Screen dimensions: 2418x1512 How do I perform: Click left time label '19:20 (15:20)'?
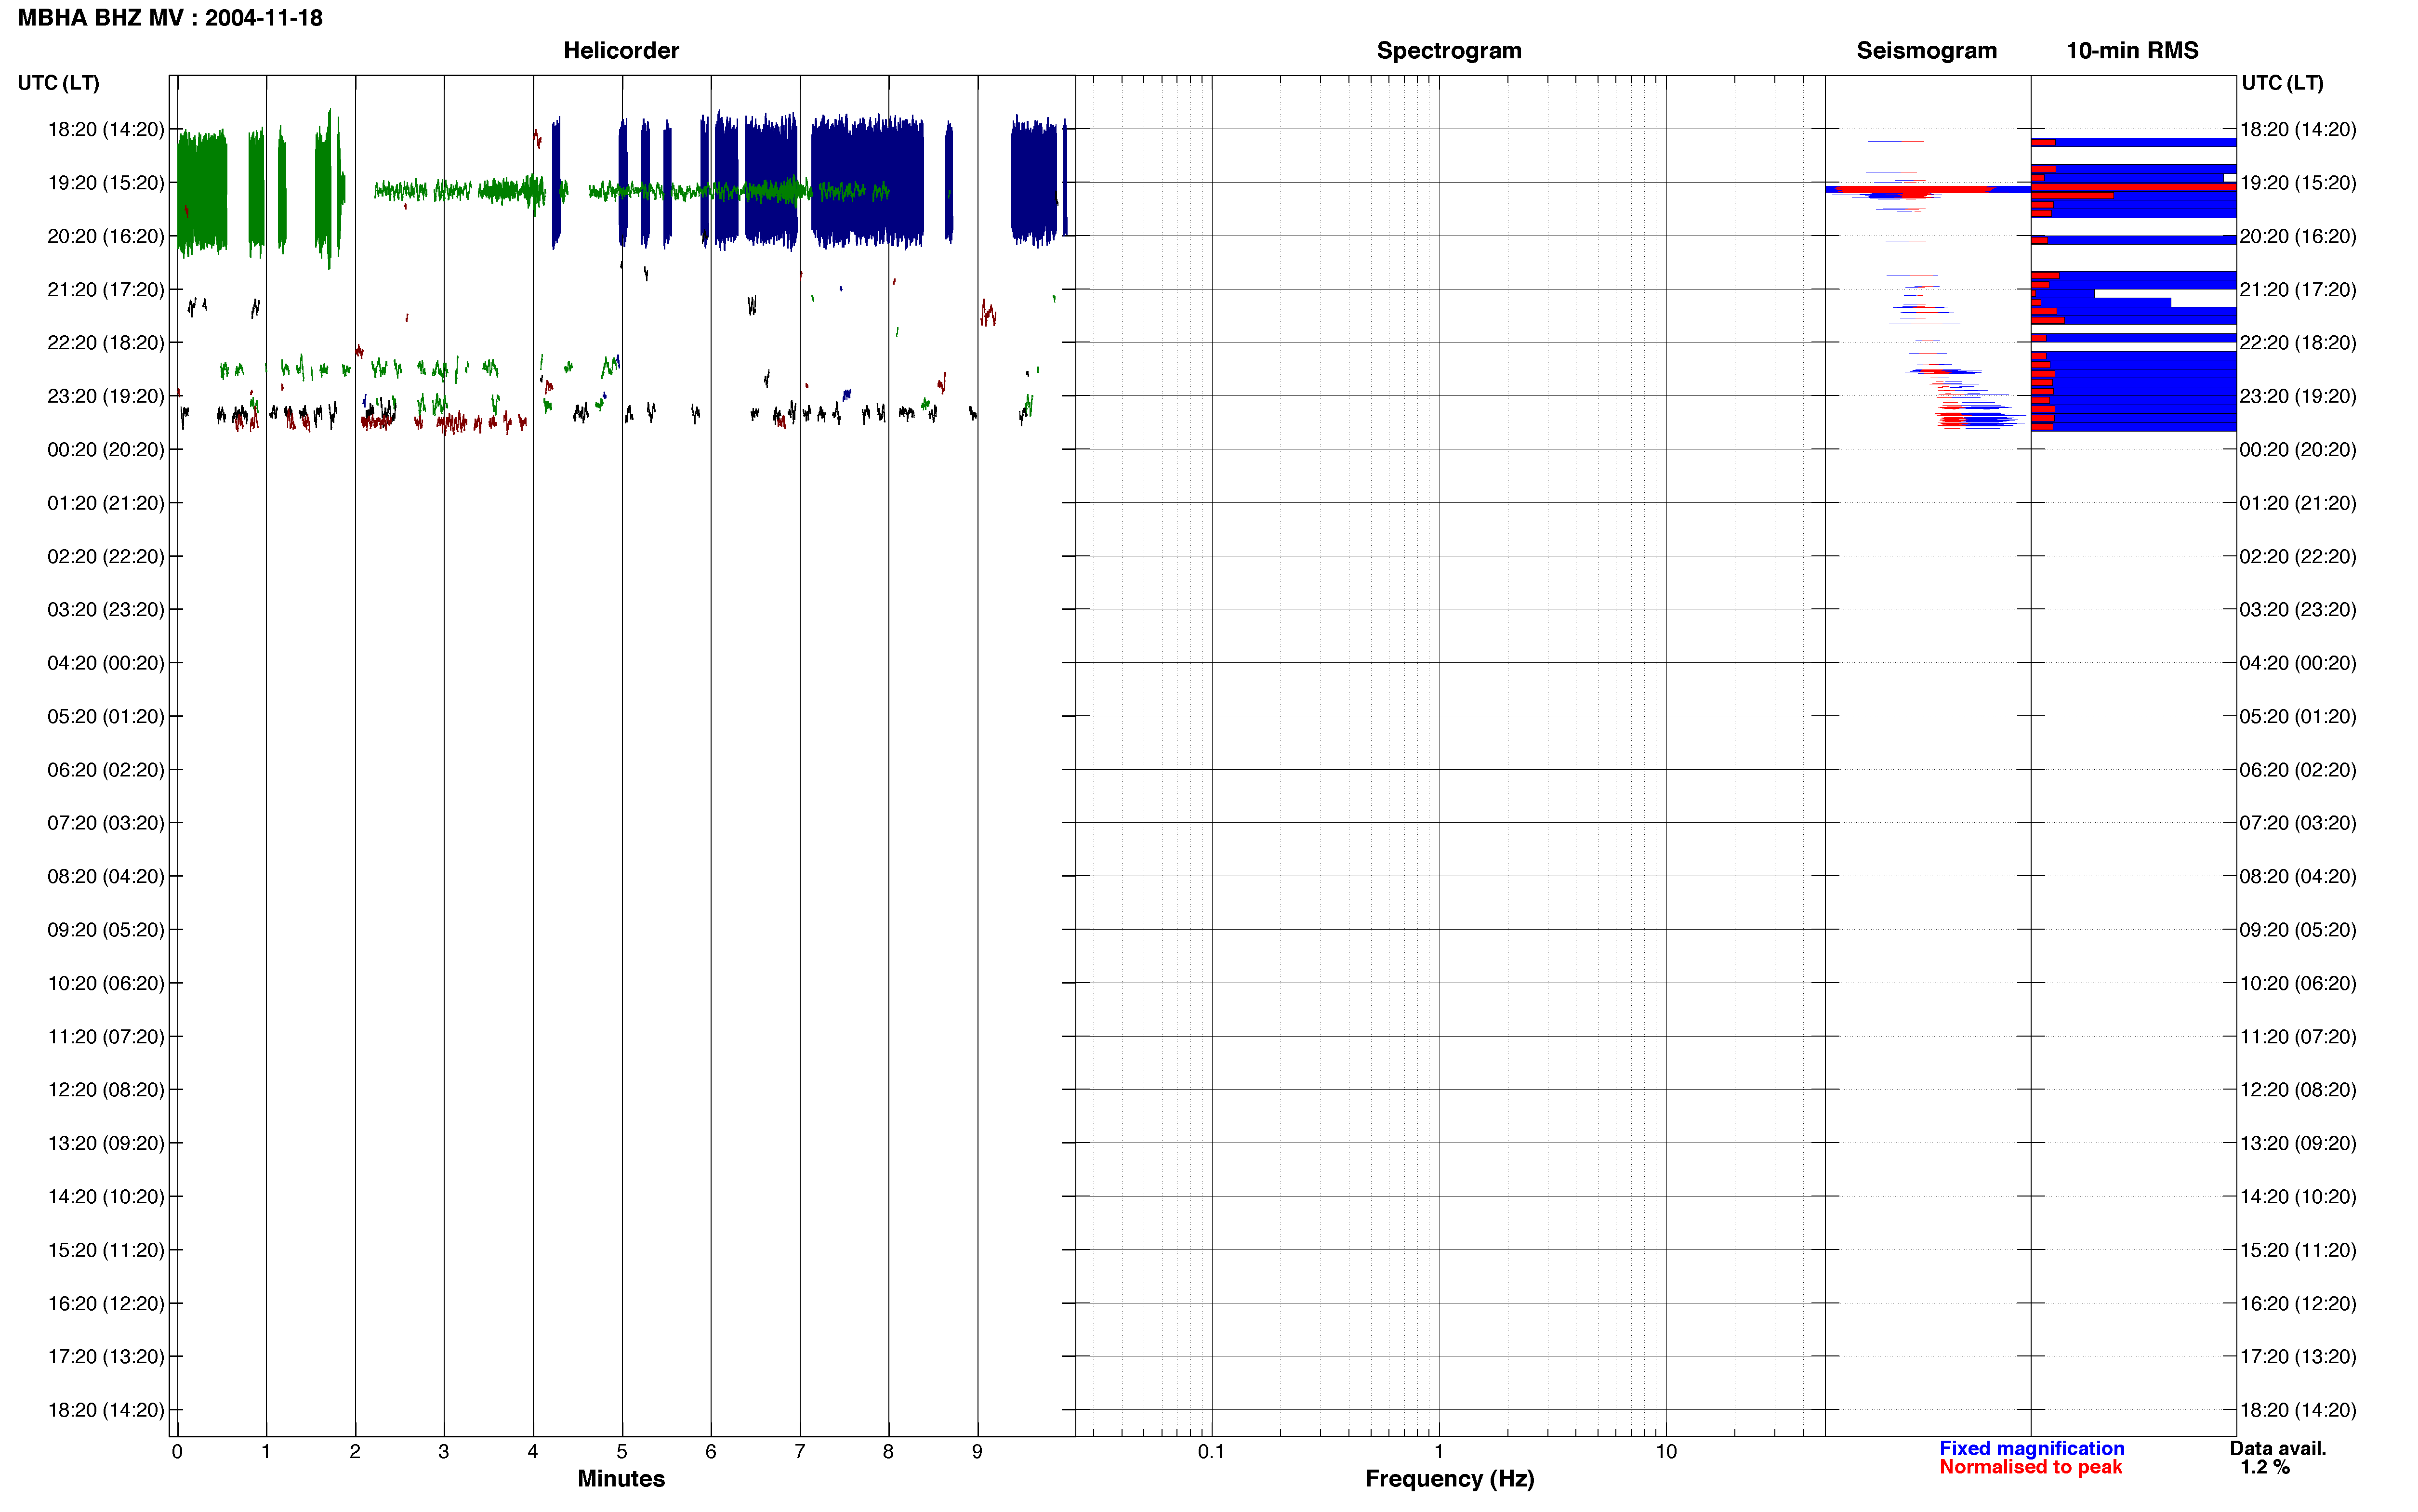(106, 183)
